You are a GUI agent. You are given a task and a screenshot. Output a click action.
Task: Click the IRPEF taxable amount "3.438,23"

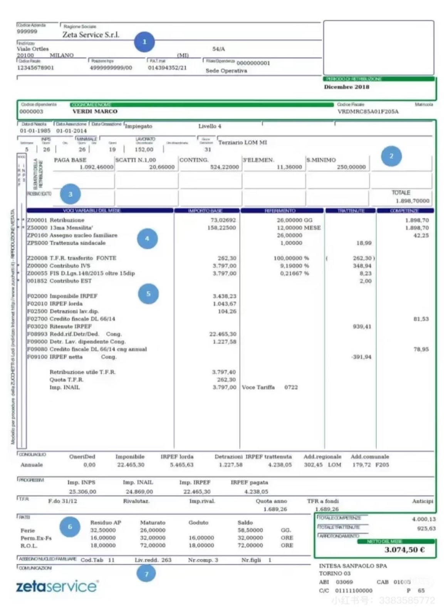tap(224, 296)
